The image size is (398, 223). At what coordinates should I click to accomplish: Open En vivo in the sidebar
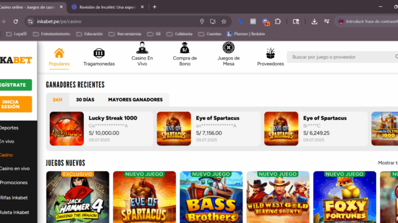[7, 141]
